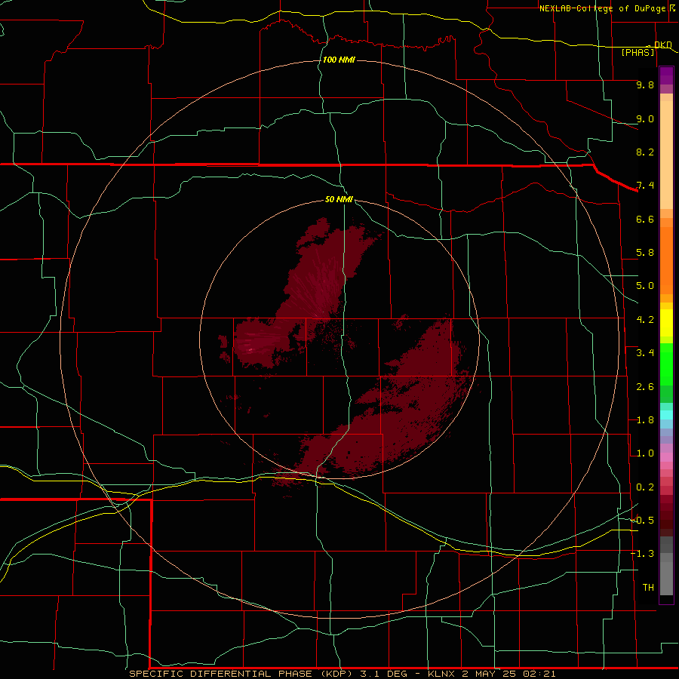
Task: Click the TH label on the color scale
Action: click(648, 588)
